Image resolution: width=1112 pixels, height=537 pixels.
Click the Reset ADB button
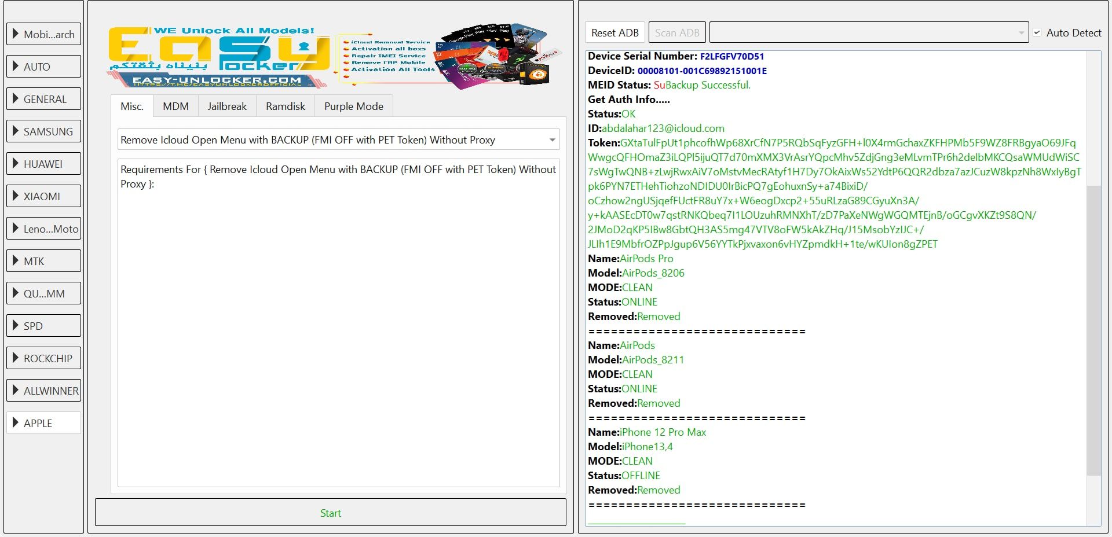[x=615, y=33]
